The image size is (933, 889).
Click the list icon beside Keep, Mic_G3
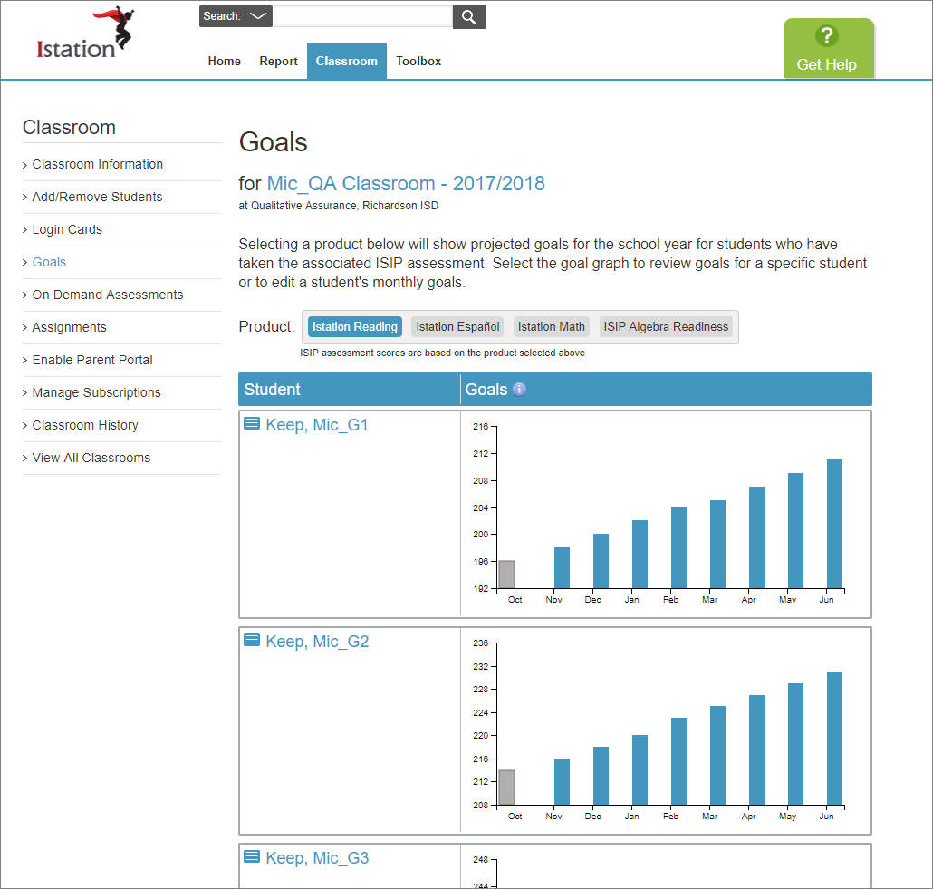coord(253,857)
